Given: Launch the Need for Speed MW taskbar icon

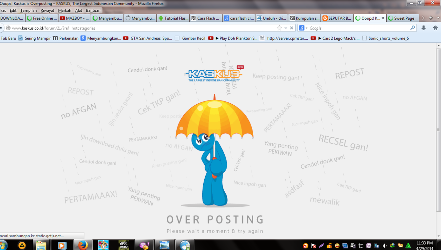Looking at the screenshot, I should (x=123, y=245).
